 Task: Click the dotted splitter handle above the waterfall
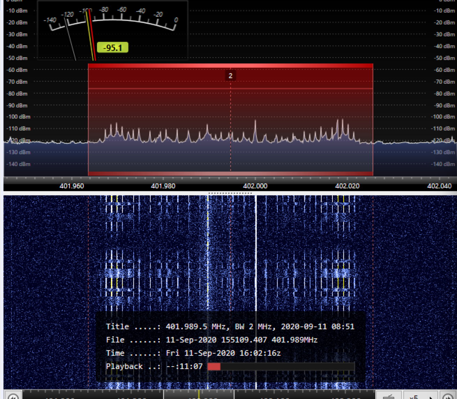click(x=230, y=193)
